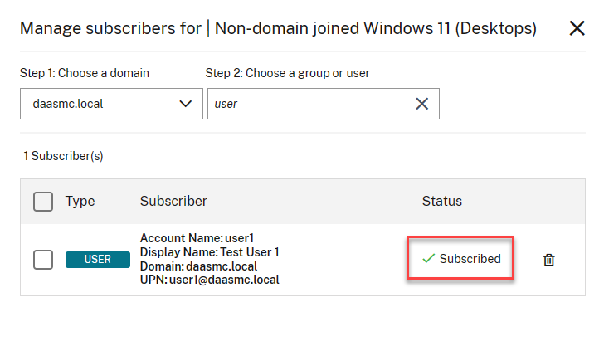Click the Type column header

point(80,202)
